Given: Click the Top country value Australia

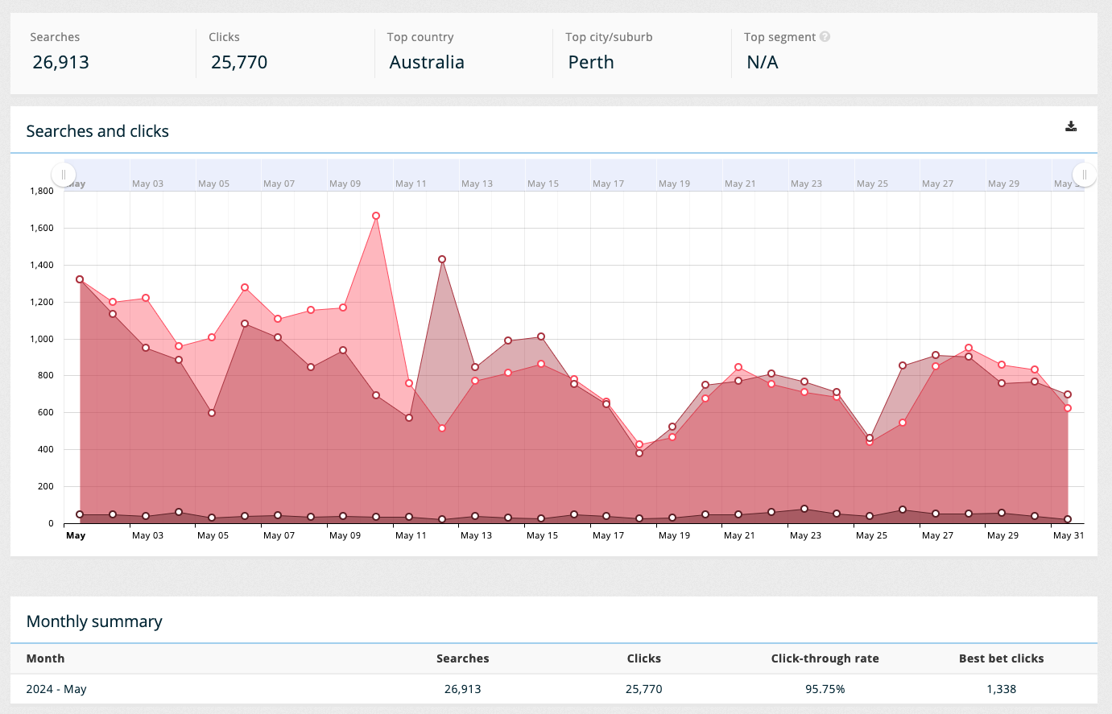Looking at the screenshot, I should 427,62.
